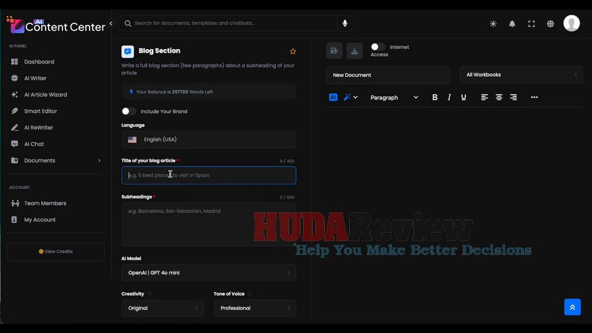Click the Tone of Voice info icon

pos(250,294)
